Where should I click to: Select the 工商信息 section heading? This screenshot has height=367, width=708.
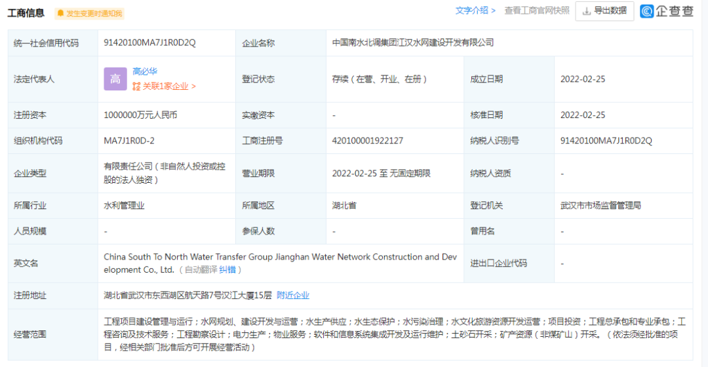coord(27,12)
